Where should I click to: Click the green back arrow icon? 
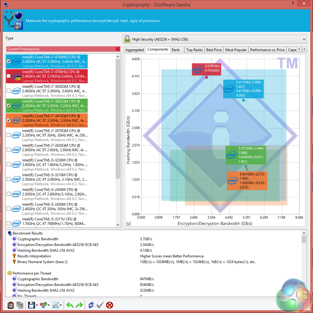click(x=70, y=305)
